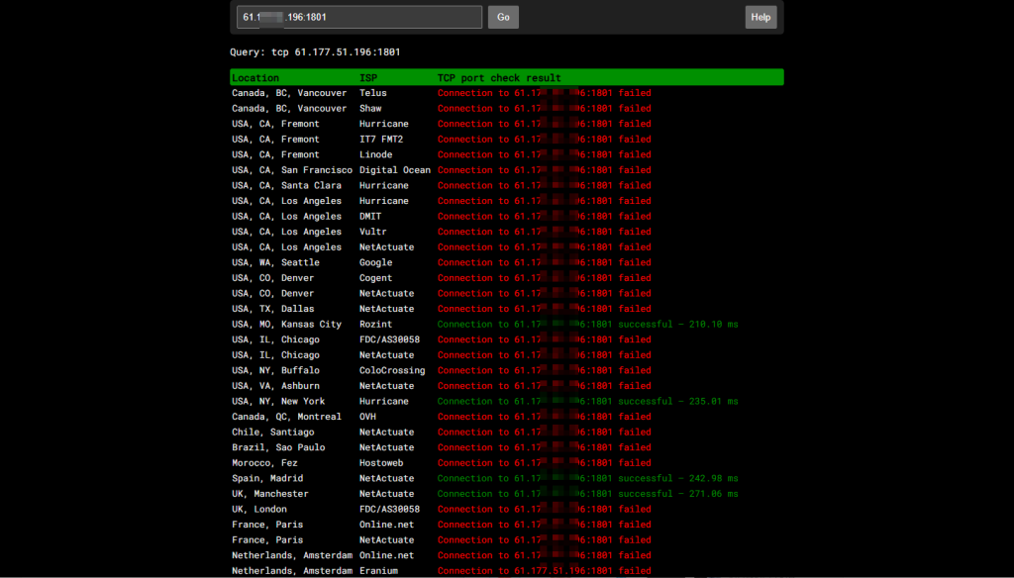Select the ColoCrossing ISP entry
The image size is (1014, 578).
click(x=392, y=371)
